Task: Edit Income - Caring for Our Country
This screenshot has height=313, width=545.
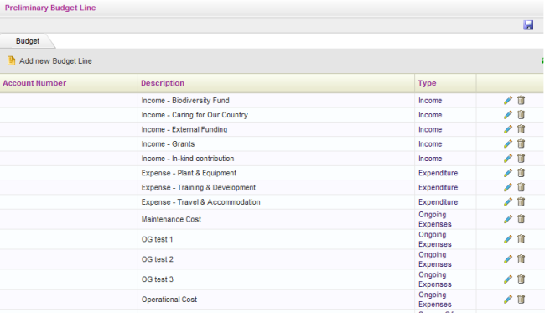Action: point(508,115)
